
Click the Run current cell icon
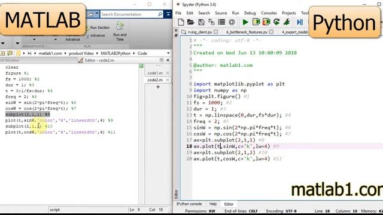coord(256,22)
